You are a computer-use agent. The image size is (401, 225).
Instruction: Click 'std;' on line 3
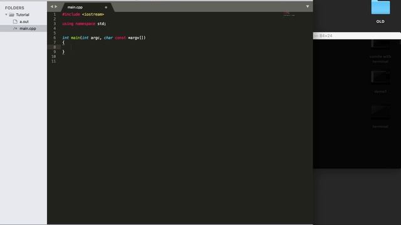[102, 24]
